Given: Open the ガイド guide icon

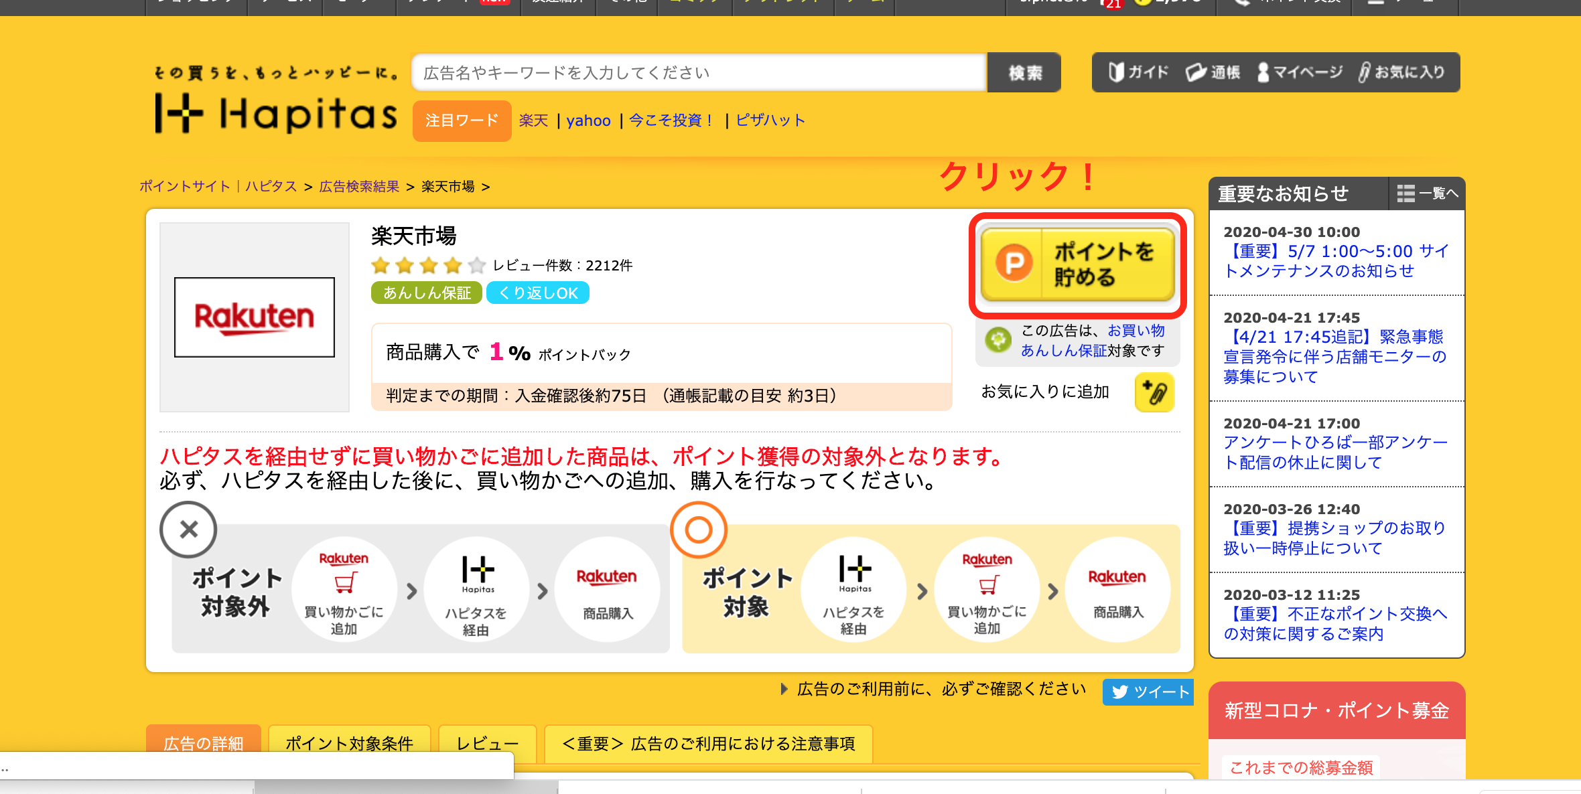Looking at the screenshot, I should [1138, 72].
